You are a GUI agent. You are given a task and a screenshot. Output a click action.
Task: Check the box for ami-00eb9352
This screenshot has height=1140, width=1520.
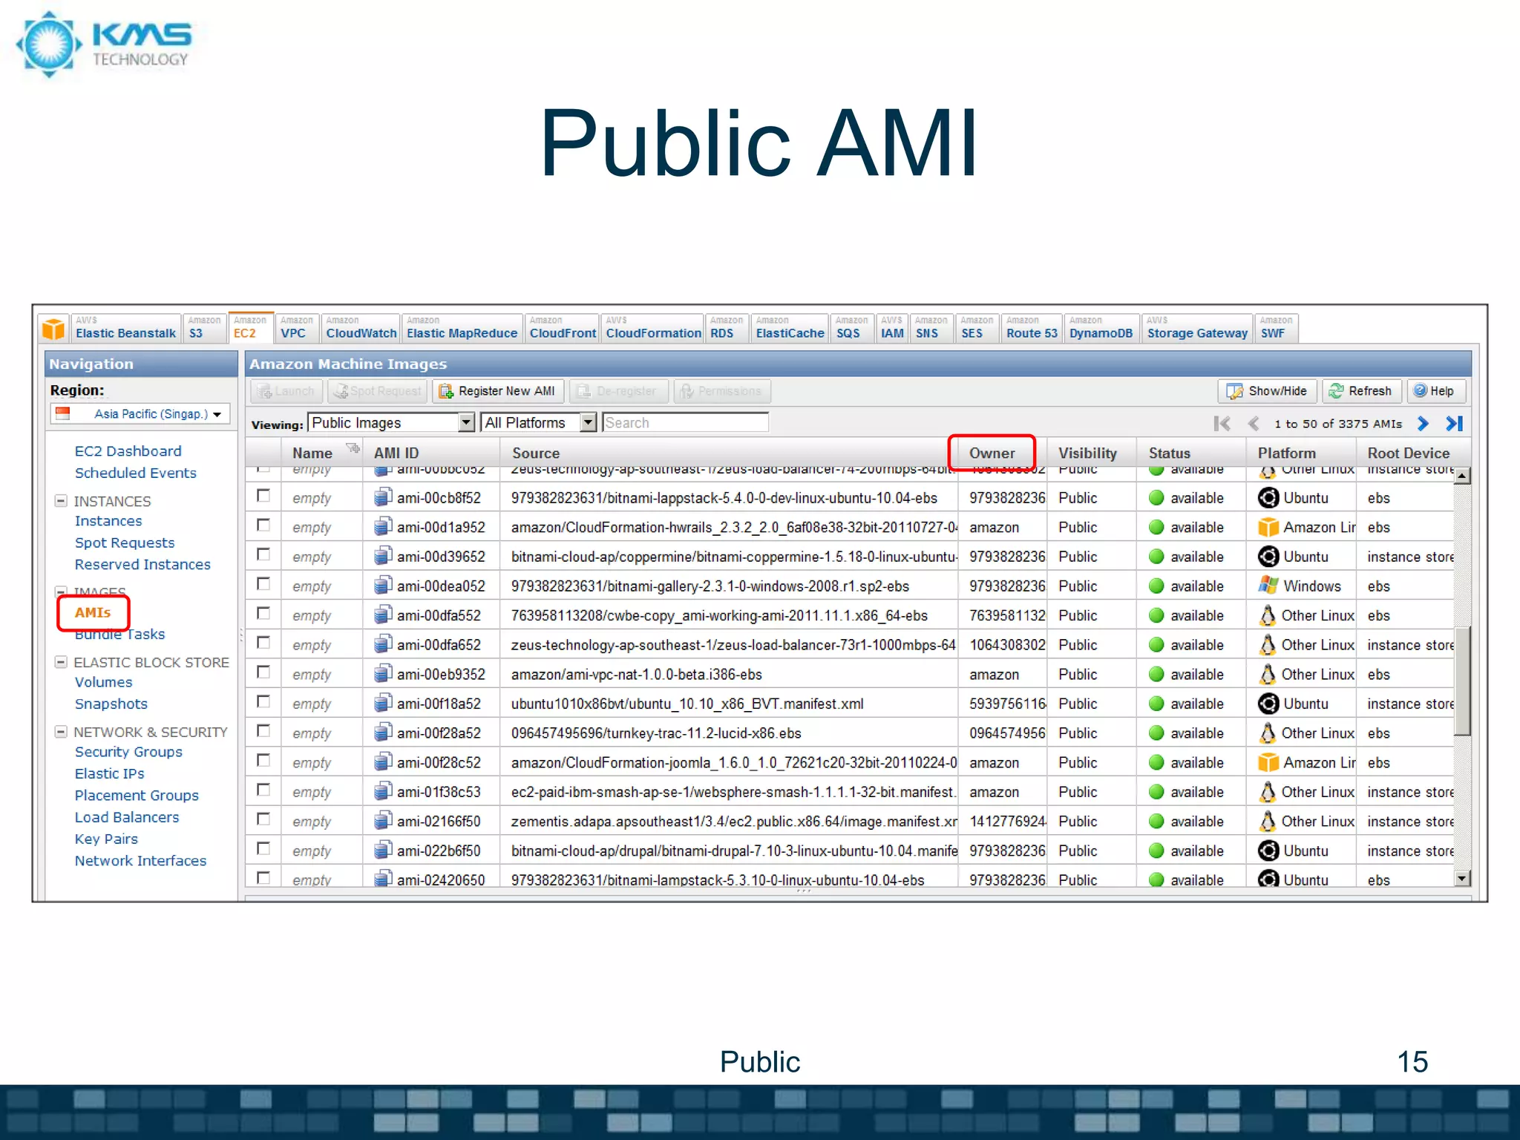pos(263,672)
